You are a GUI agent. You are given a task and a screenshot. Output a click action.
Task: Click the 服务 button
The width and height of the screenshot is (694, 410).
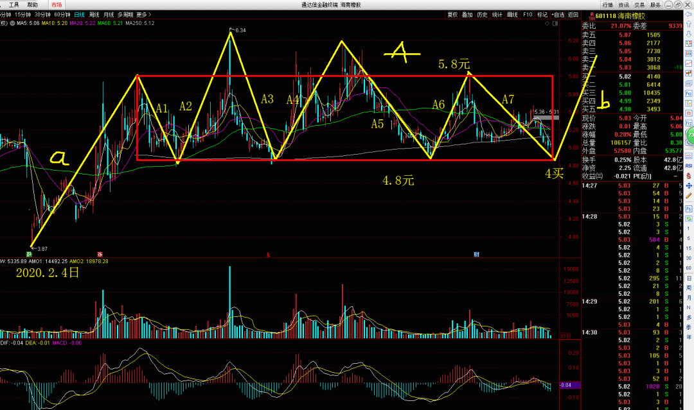click(655, 5)
